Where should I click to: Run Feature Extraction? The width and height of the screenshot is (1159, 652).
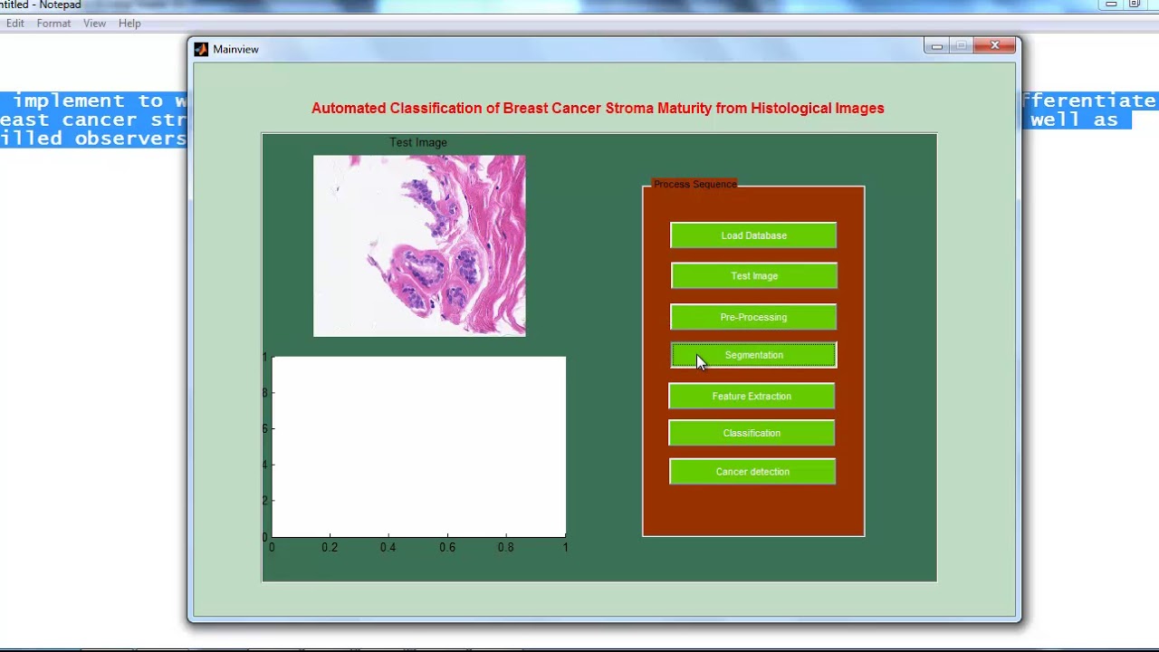(x=752, y=396)
